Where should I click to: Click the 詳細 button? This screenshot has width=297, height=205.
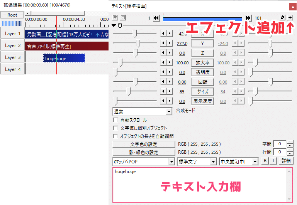286,161
